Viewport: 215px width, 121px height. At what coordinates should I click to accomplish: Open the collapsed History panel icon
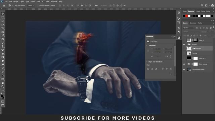click(x=179, y=13)
